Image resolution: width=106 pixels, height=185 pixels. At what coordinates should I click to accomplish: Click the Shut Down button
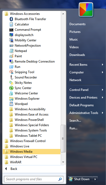click(x=80, y=179)
